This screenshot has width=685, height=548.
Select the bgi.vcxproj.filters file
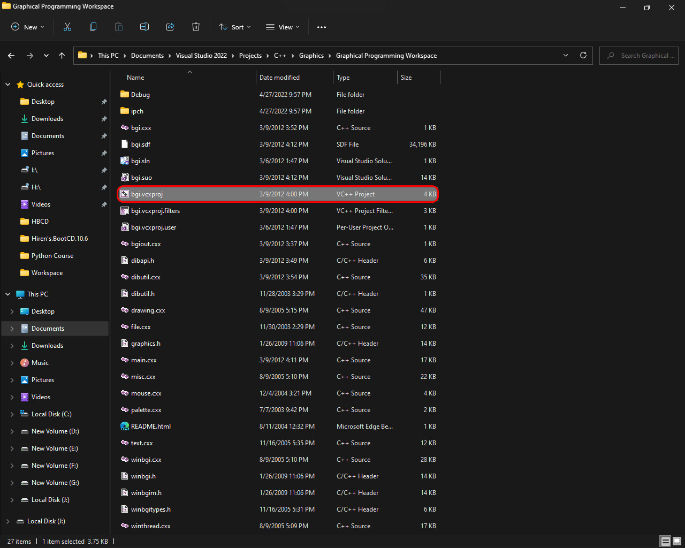click(x=278, y=211)
